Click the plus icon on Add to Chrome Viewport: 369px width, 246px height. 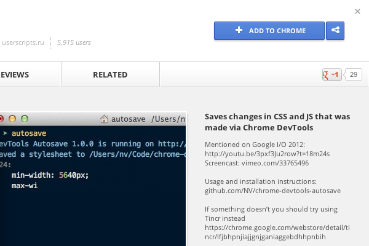pyautogui.click(x=239, y=30)
